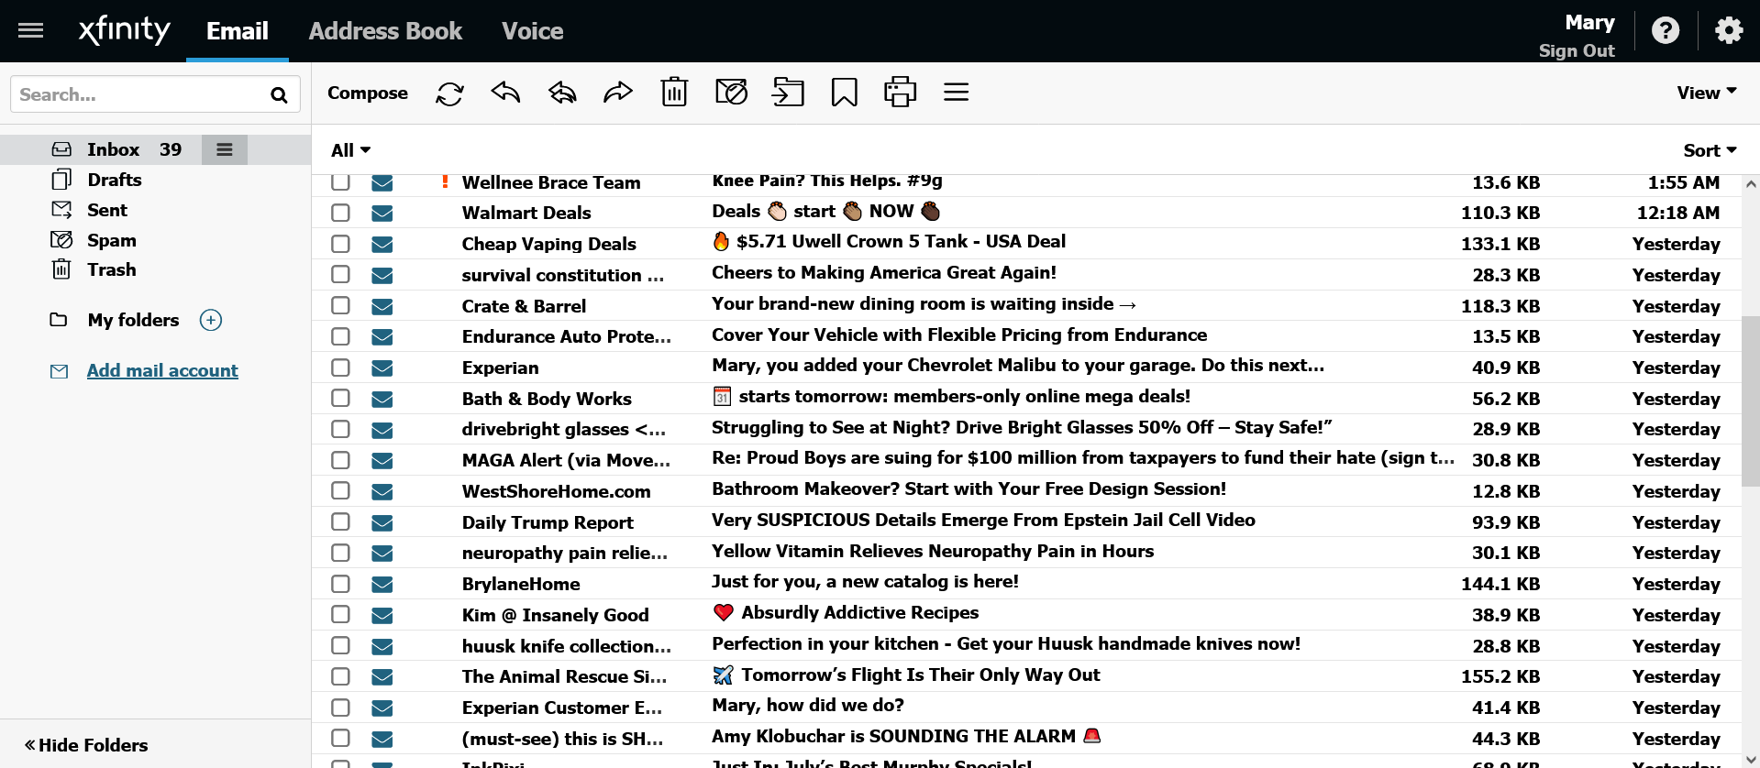Viewport: 1760px width, 768px height.
Task: Open the help question mark icon
Action: point(1666,30)
